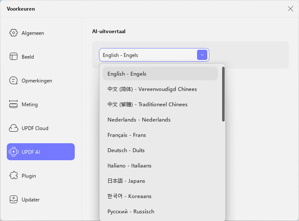Click the Algemeen gear icon
The image size is (299, 221).
coord(13,33)
